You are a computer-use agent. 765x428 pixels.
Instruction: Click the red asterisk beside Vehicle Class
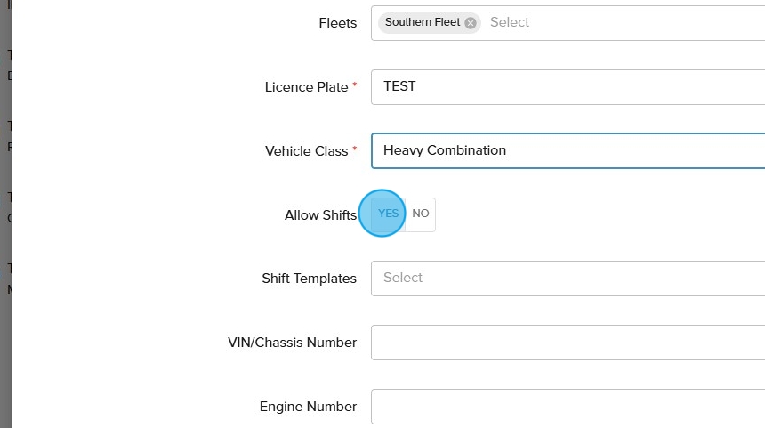coord(355,149)
